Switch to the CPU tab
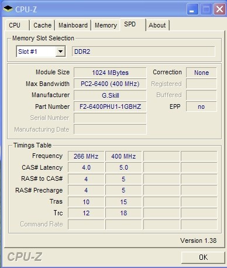 [17, 25]
